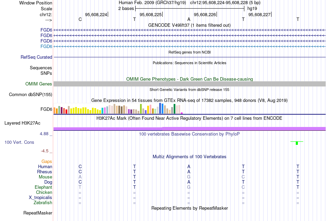Click the Sequences track label
326x221 pixels.
41,68
